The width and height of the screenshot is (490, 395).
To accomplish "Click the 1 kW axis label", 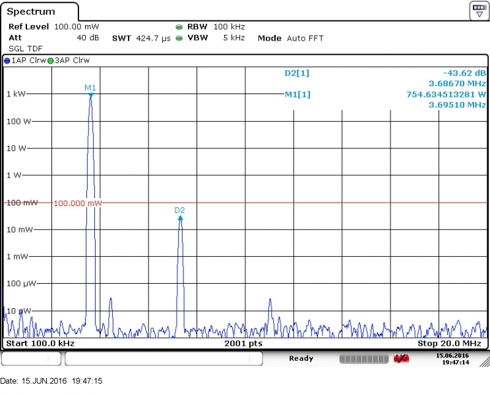I will pos(16,94).
